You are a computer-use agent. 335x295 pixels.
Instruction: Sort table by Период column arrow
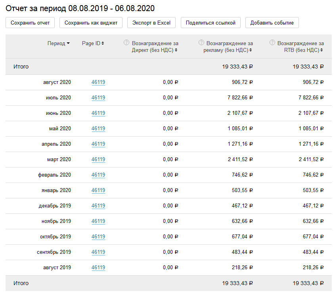[x=68, y=44]
